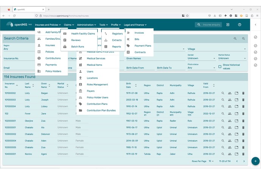The image size is (261, 174).
Task: Open new tab icon for row 103000002
Action: (x=236, y=134)
